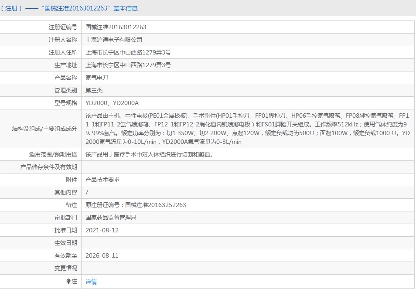Click the 管理类别 label
This screenshot has width=416, height=289.
coord(66,90)
